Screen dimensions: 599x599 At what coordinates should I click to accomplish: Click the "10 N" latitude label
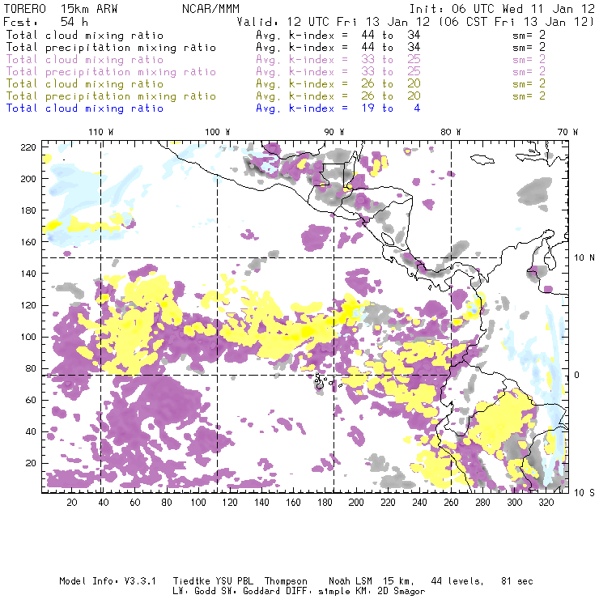point(584,258)
